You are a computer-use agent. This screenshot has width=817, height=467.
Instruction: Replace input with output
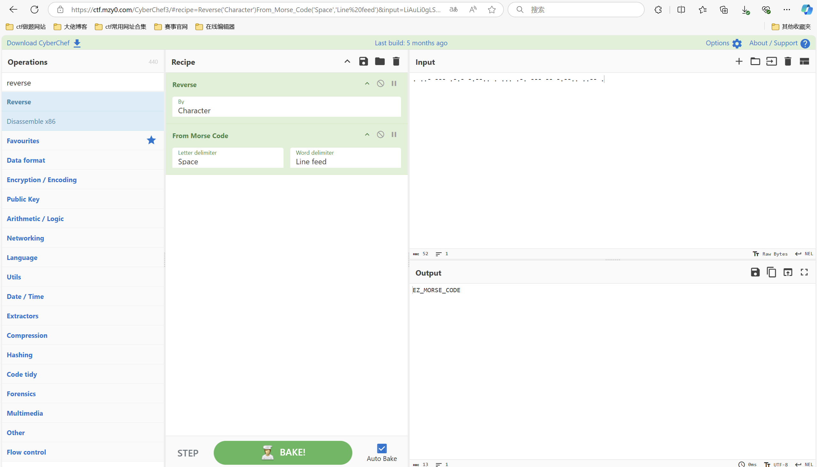787,272
